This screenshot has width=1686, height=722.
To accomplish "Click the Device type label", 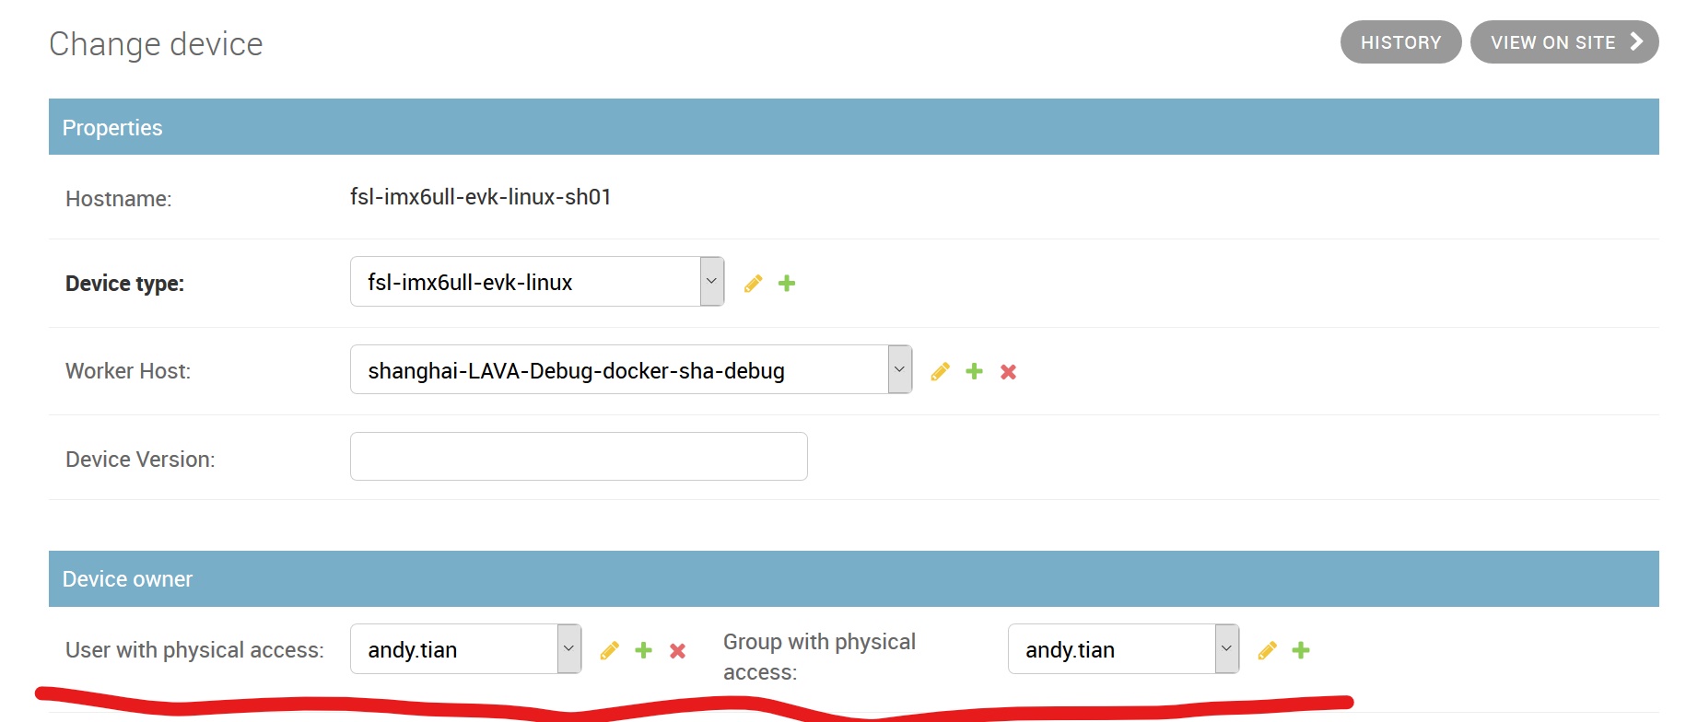I will [x=124, y=284].
